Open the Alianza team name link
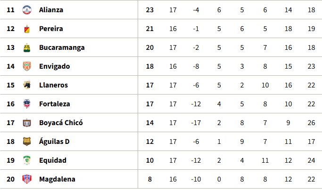This screenshot has height=190, width=322. pos(51,10)
